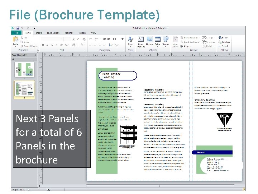Open the Font dialog launcher
The height and width of the screenshot is (194, 258).
pos(86,50)
